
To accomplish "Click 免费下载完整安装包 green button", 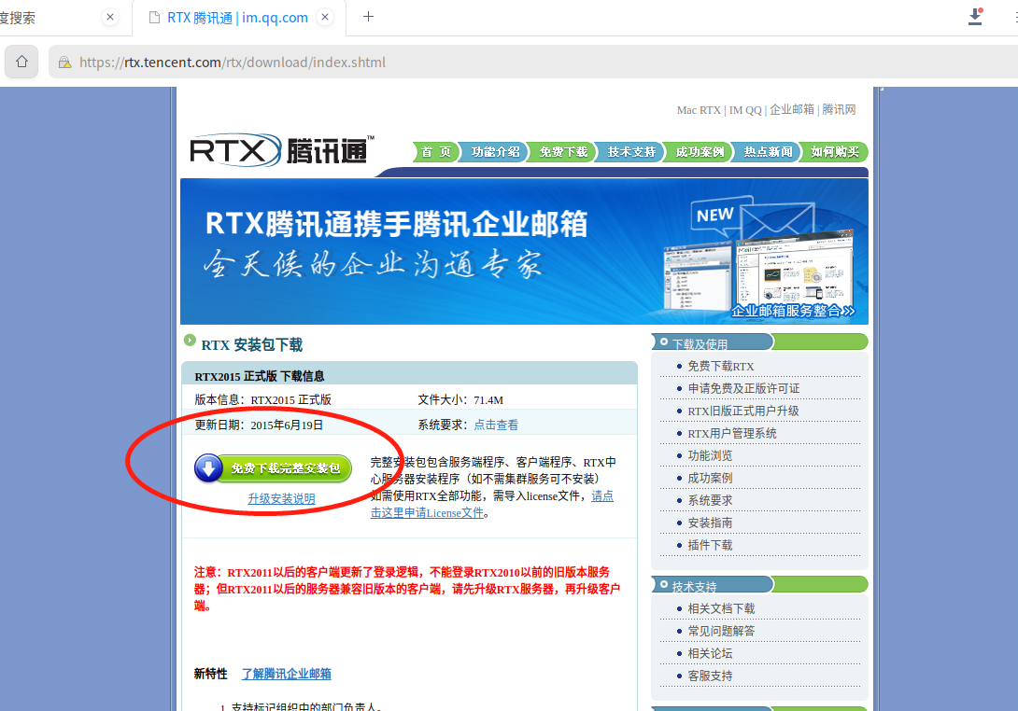I will pos(274,468).
